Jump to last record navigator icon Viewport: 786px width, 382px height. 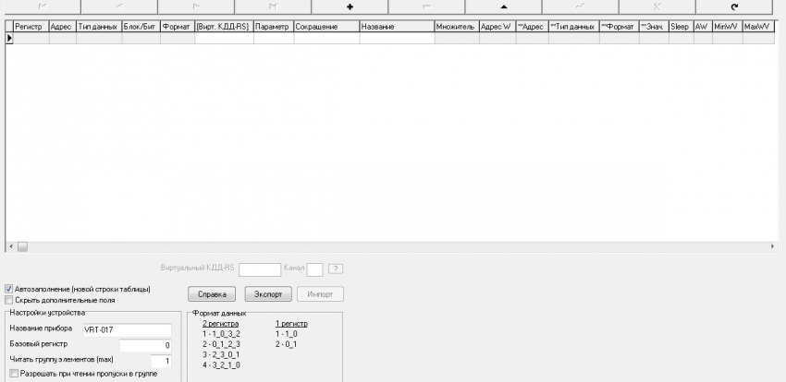click(x=273, y=6)
